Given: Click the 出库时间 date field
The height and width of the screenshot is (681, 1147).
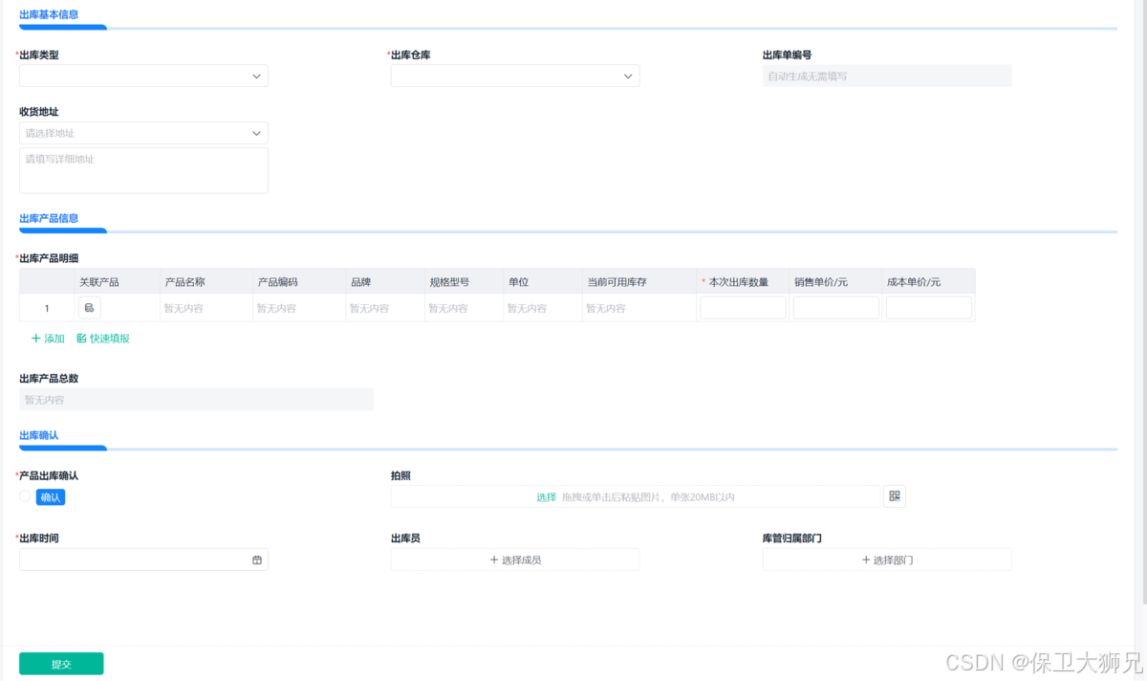Looking at the screenshot, I should tap(143, 560).
